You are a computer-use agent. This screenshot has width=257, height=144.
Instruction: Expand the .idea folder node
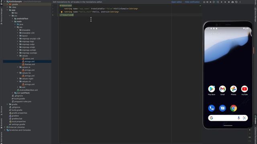pos(7,7)
